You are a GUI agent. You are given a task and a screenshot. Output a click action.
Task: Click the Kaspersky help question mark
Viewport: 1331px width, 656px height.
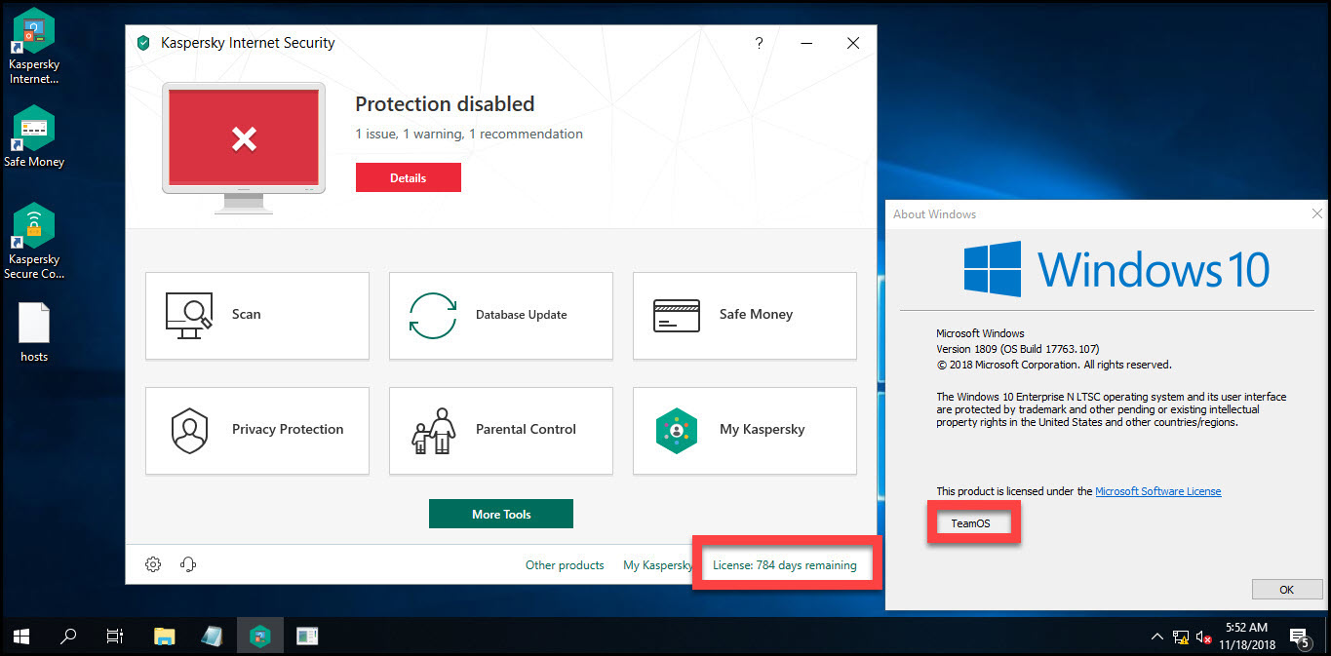[x=759, y=43]
